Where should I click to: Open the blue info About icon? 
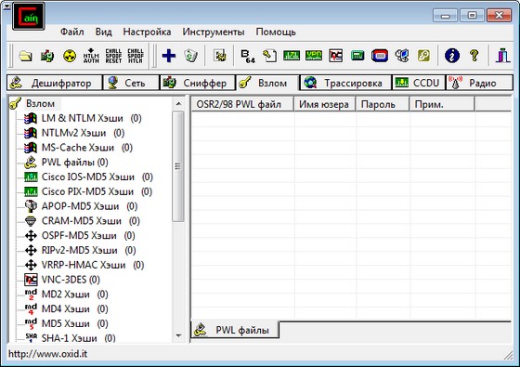click(452, 56)
